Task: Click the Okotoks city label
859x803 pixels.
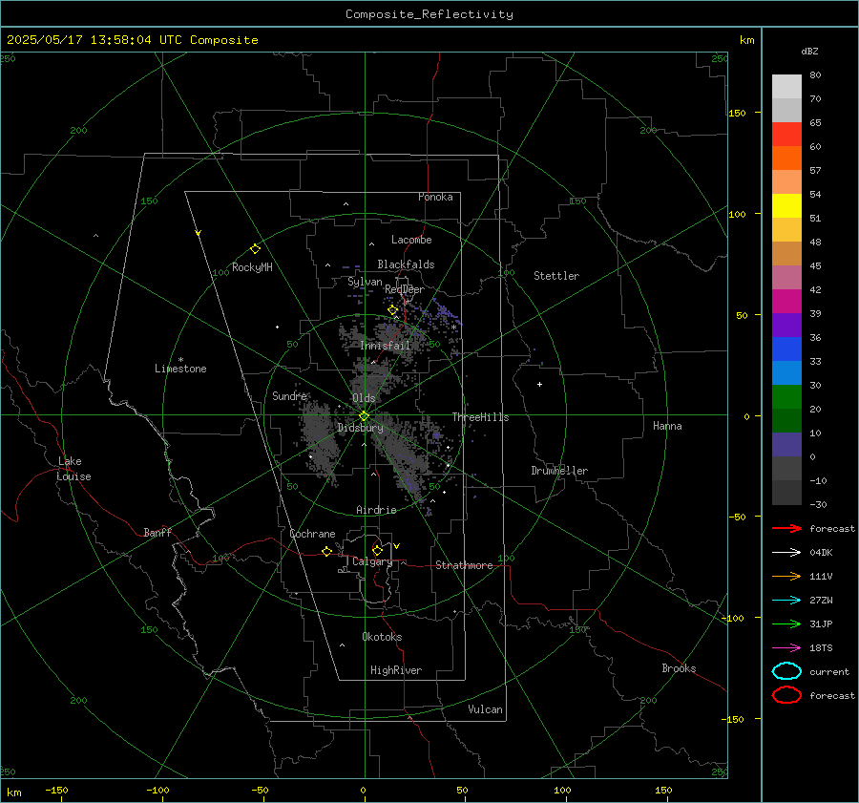Action: (382, 637)
